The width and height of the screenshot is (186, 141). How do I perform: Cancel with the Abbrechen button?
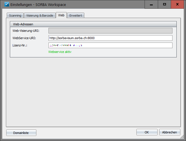click(x=170, y=132)
